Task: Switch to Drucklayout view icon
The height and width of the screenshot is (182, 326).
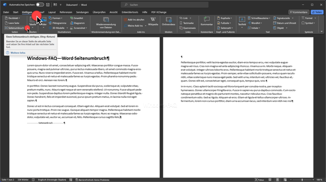Action: [278, 180]
